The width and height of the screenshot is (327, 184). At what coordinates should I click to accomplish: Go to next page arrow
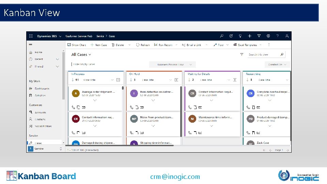point(287,150)
